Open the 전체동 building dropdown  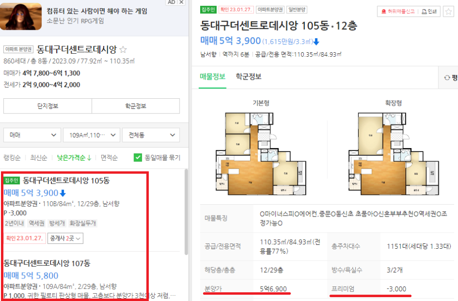tap(151, 135)
